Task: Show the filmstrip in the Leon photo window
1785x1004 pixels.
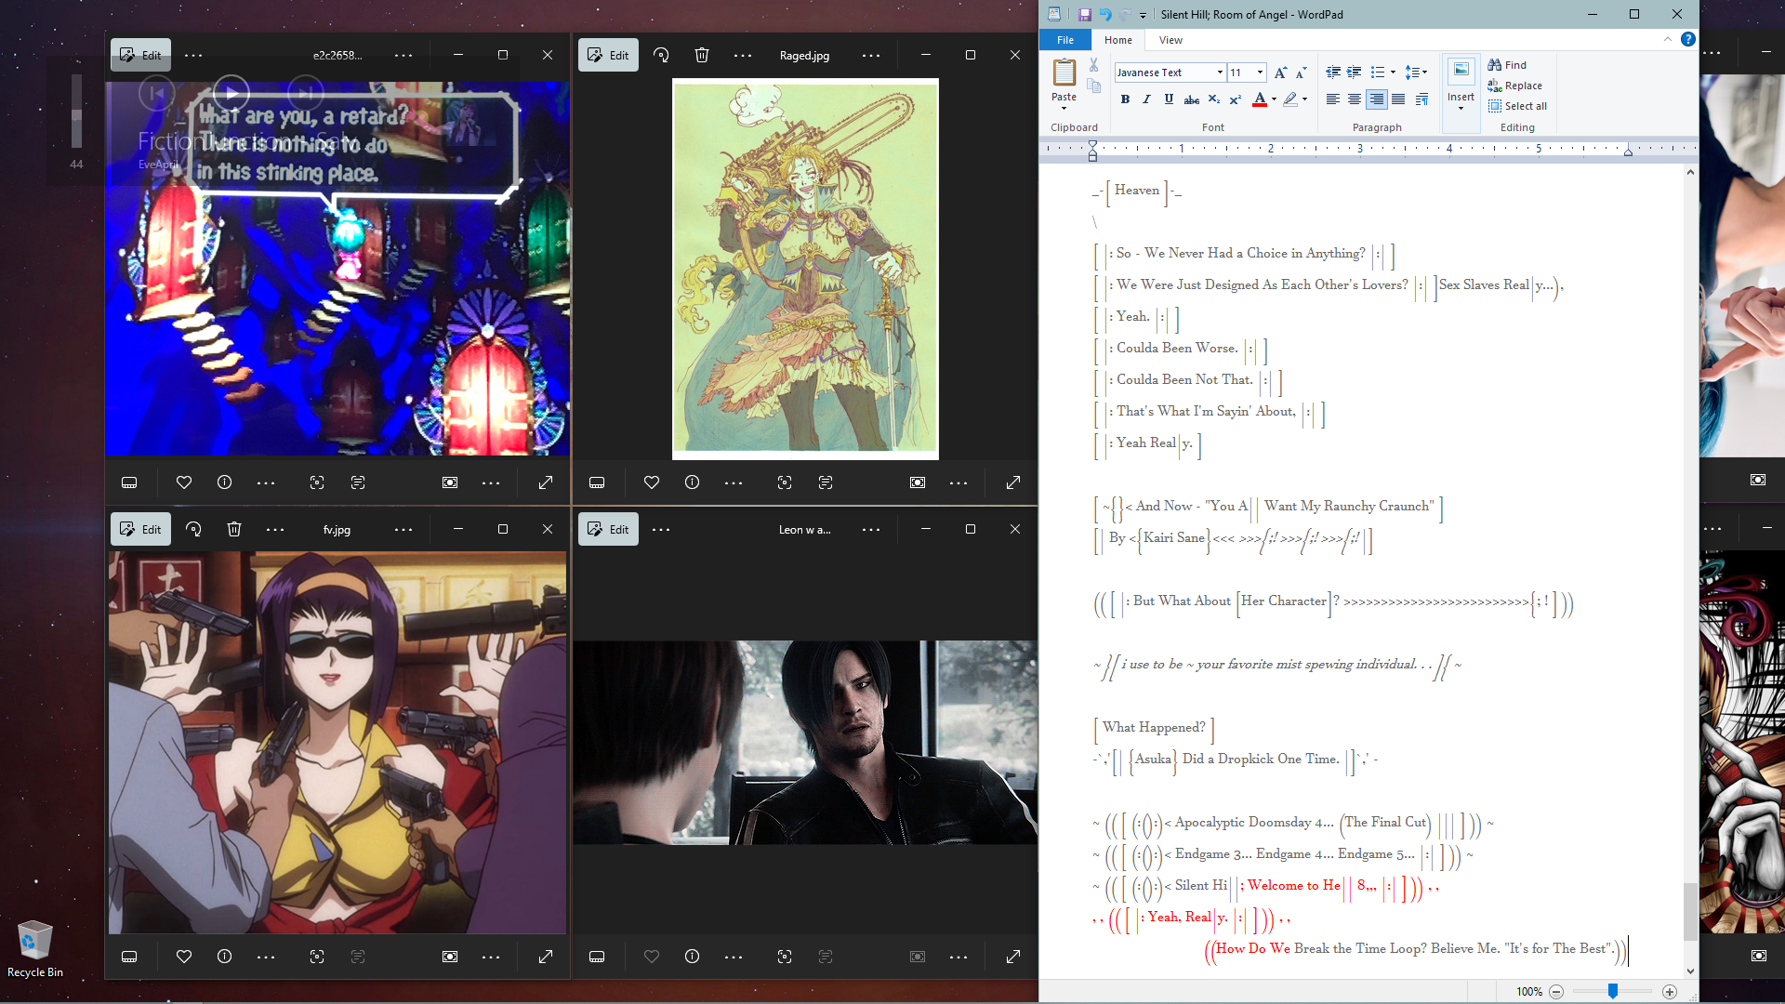Action: [x=597, y=957]
